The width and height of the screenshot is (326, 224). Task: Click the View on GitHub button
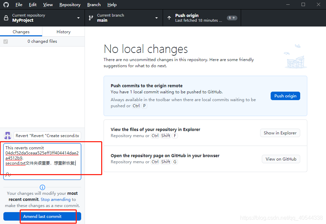[281, 159]
